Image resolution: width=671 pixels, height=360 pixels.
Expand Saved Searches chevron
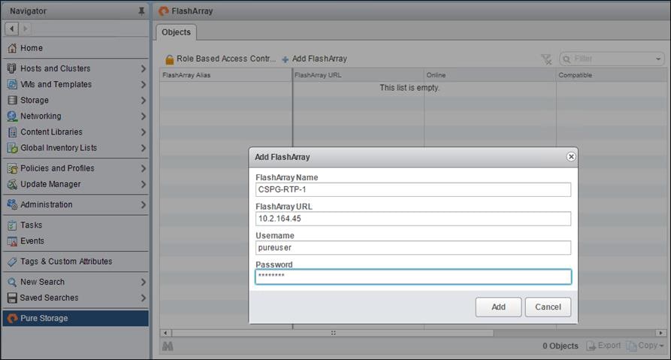(143, 298)
